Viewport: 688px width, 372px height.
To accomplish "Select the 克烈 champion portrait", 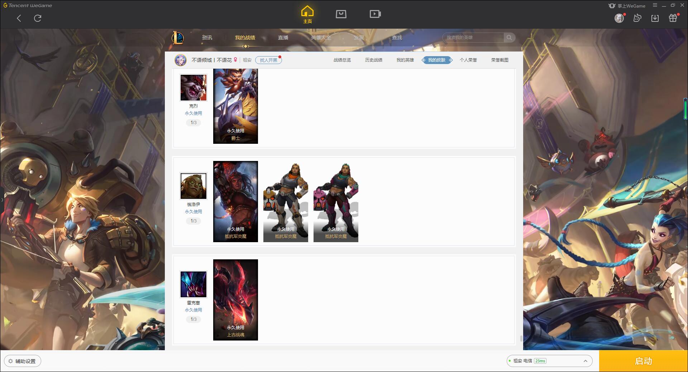I will (x=193, y=88).
